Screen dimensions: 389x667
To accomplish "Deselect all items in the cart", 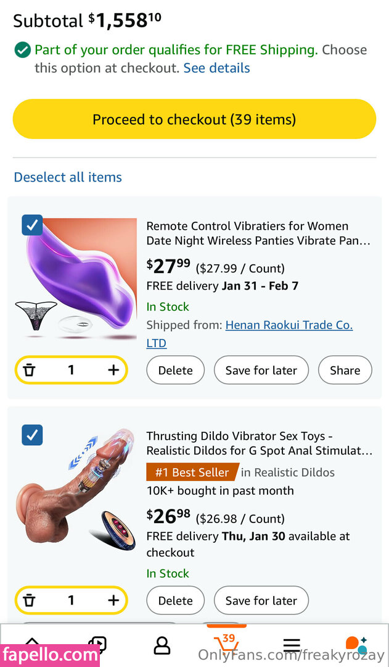I will click(68, 177).
